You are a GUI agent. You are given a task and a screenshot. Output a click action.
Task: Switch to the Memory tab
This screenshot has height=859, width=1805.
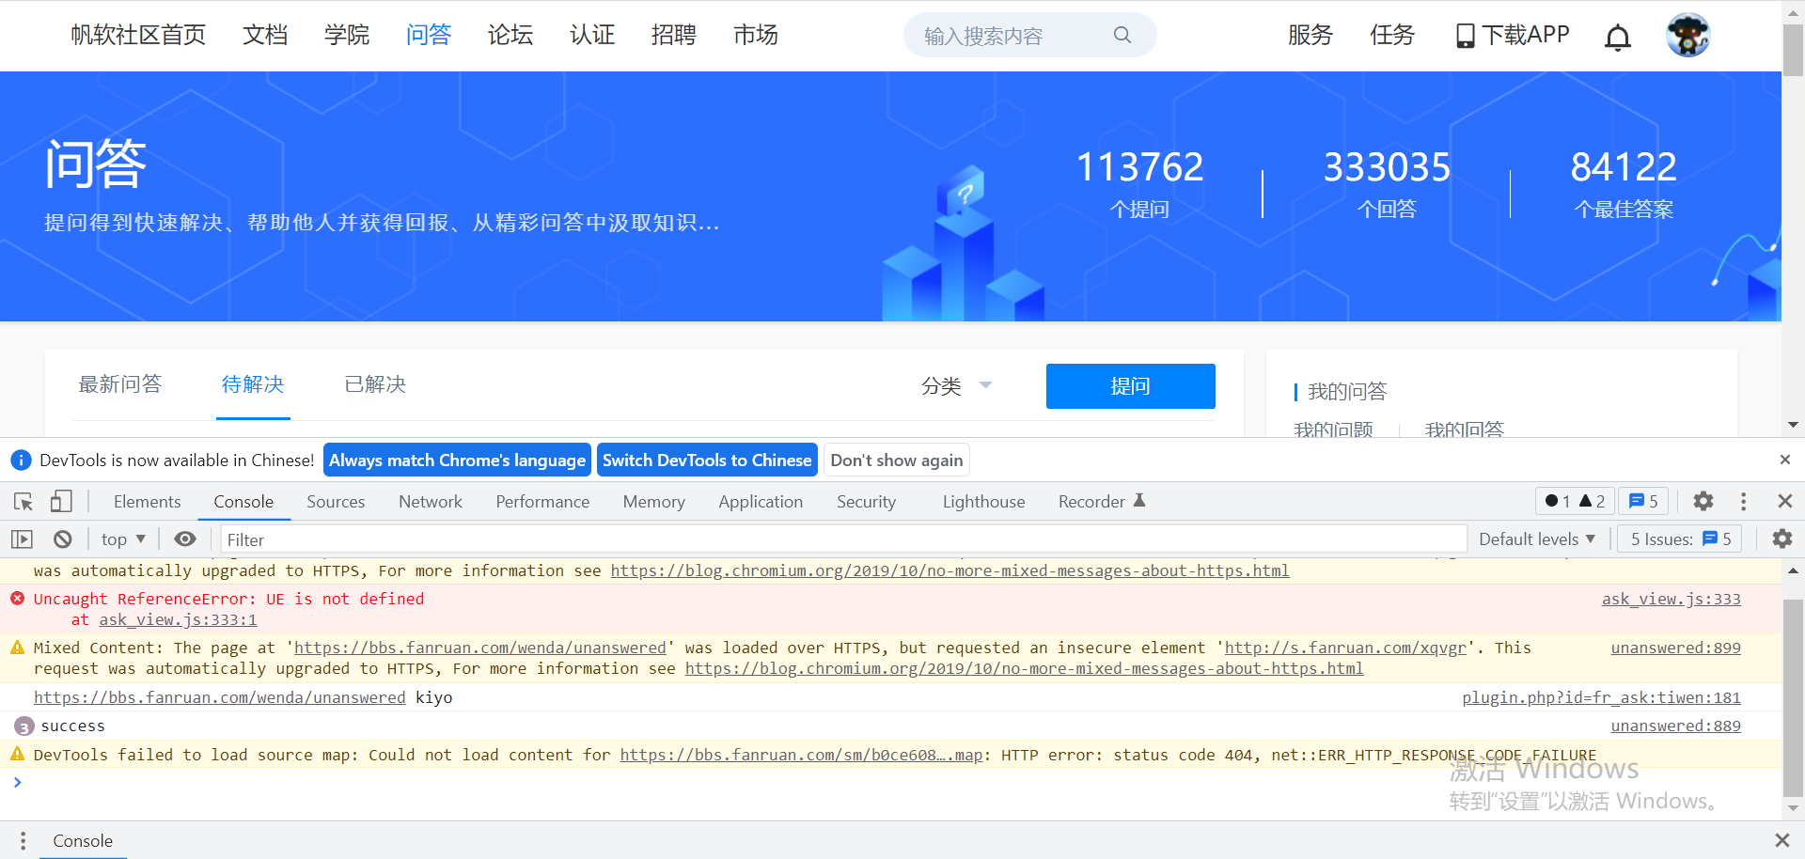pos(653,502)
